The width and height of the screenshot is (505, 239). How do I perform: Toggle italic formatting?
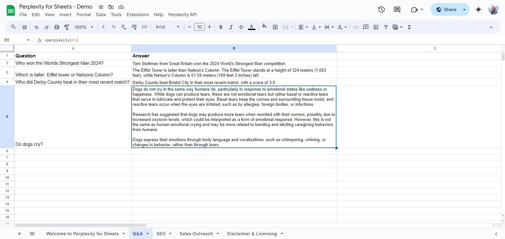[x=231, y=27]
